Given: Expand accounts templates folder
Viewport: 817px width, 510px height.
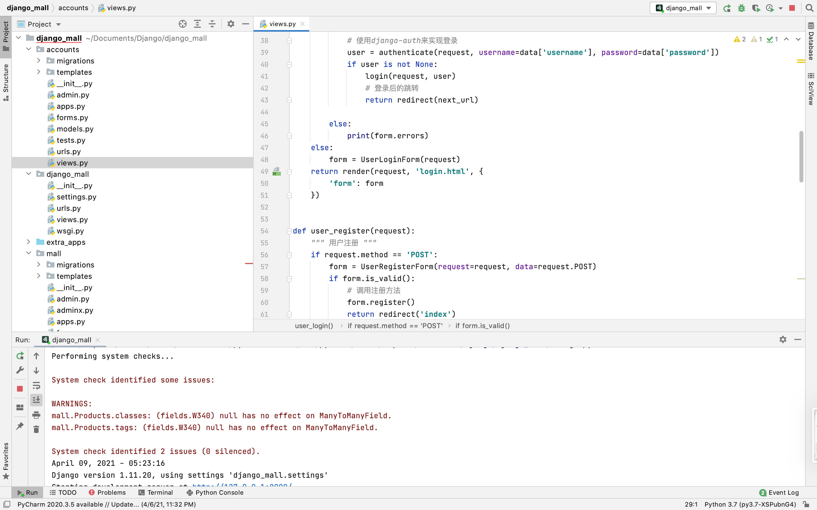Looking at the screenshot, I should tap(39, 72).
